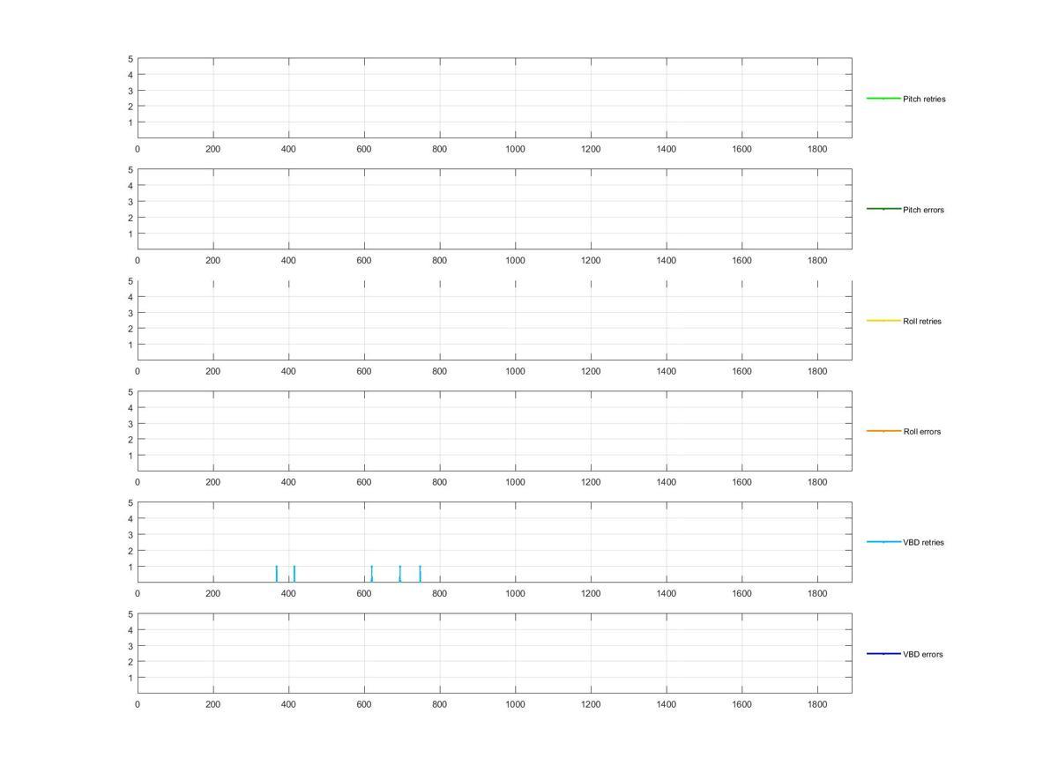Click the 200 x-axis tick under Roll retries plot
The height and width of the screenshot is (780, 1058).
[212, 371]
